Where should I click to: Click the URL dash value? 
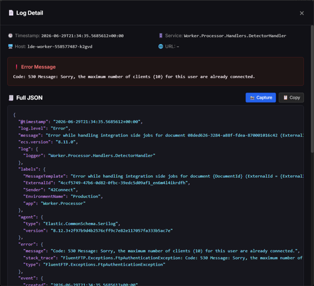point(178,47)
